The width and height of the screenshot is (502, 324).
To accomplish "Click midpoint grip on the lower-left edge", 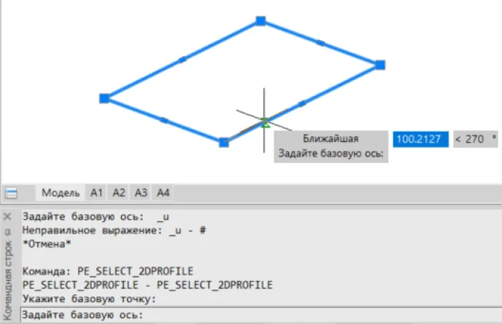I will [x=164, y=120].
